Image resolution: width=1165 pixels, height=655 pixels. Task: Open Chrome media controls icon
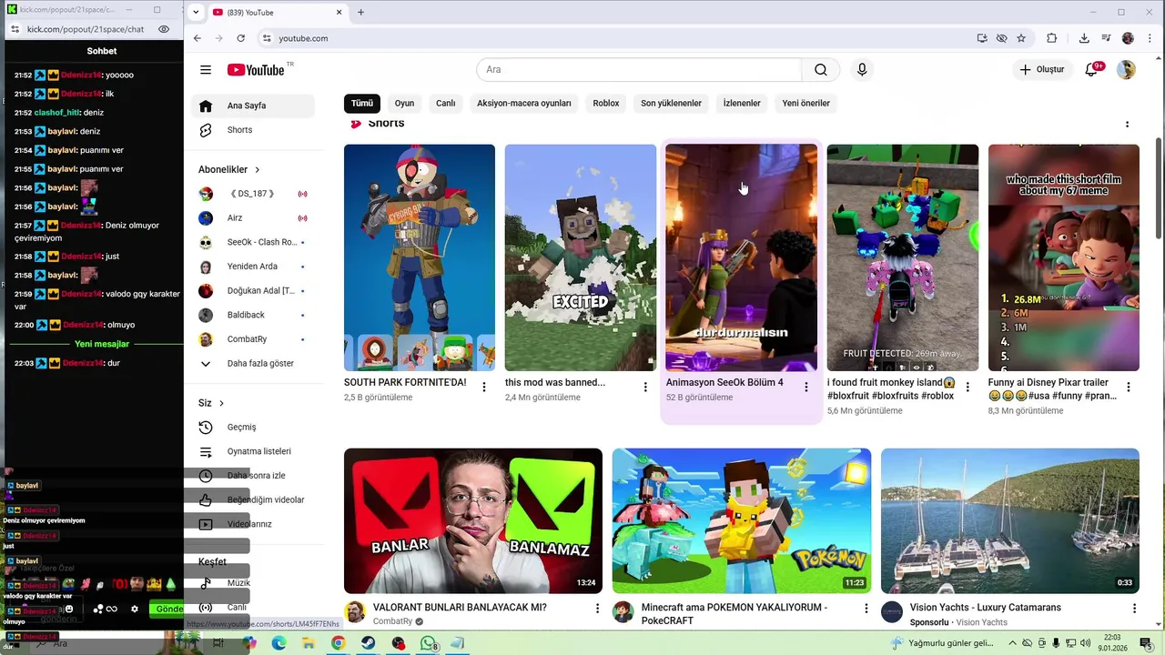pos(1106,38)
